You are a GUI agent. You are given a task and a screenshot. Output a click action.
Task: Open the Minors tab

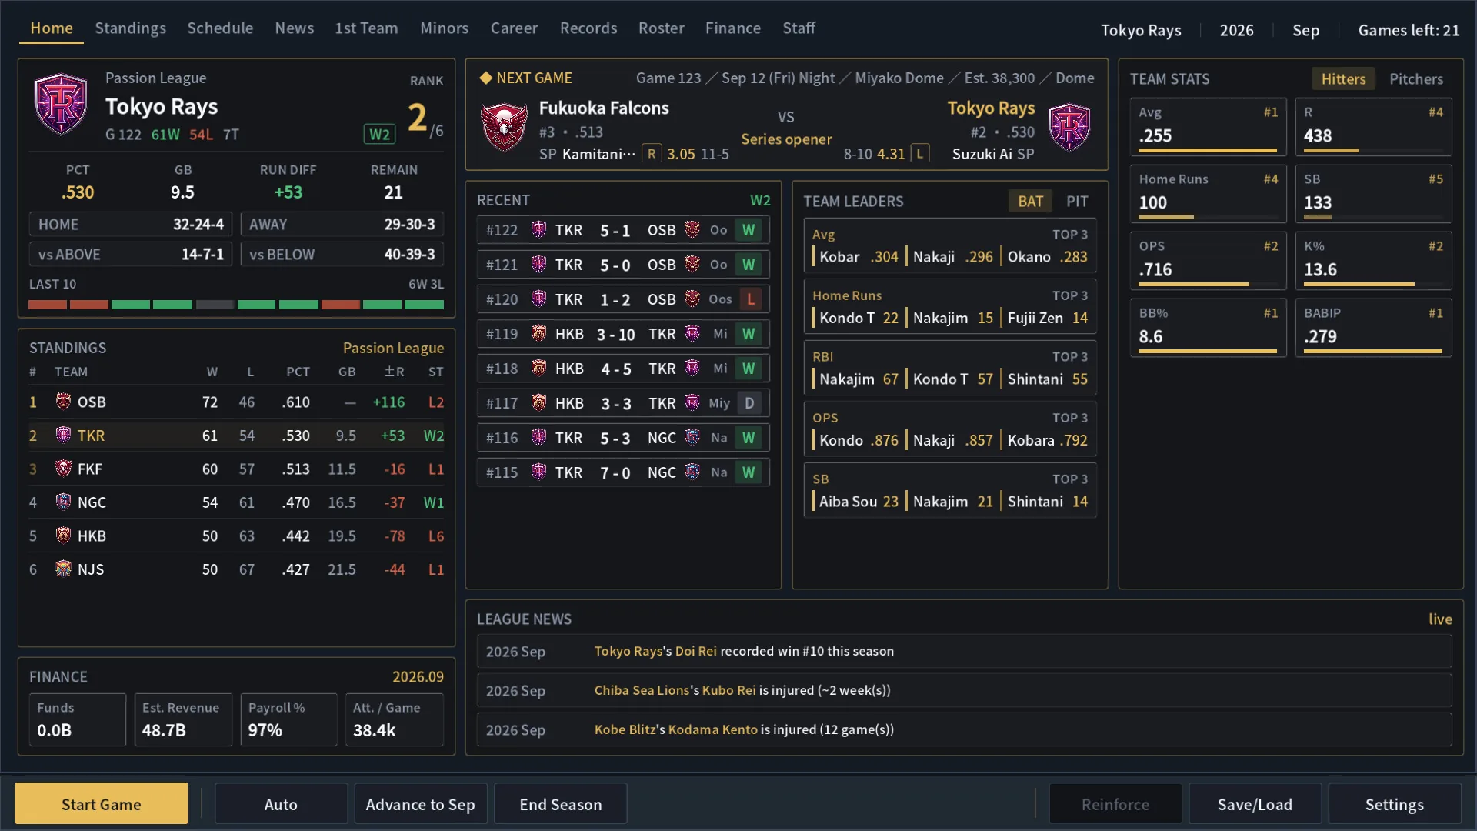coord(444,28)
